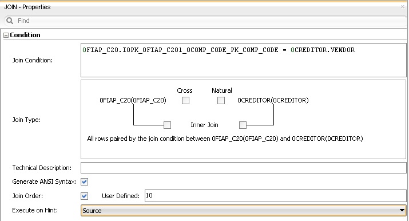The width and height of the screenshot is (409, 221).
Task: Click the Condition section heading
Action: click(x=25, y=35)
